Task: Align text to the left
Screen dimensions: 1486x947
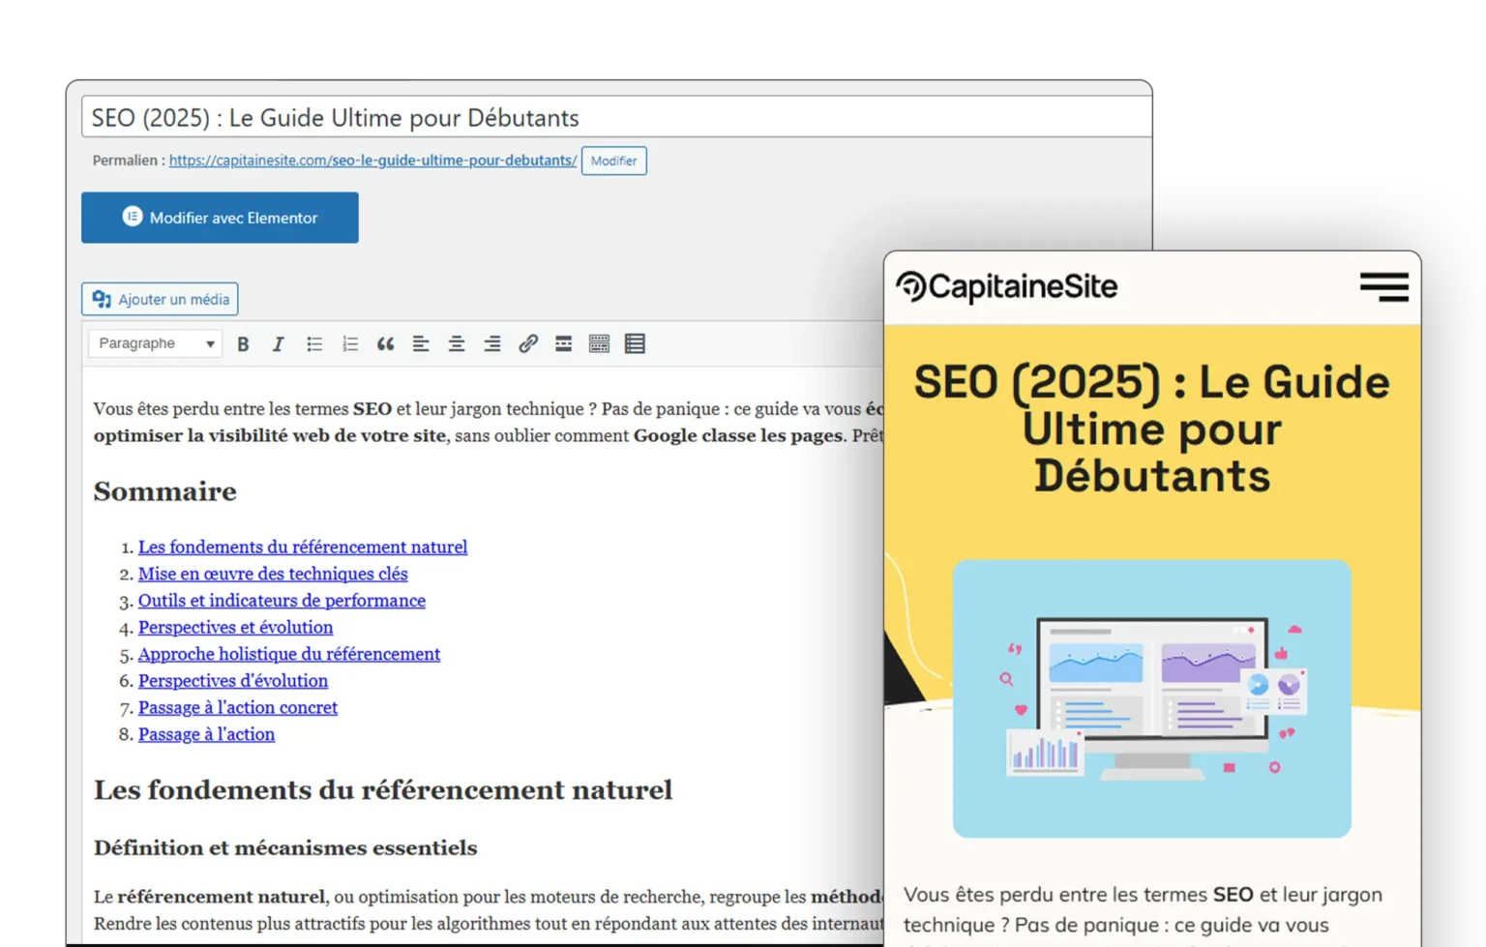Action: (x=421, y=344)
